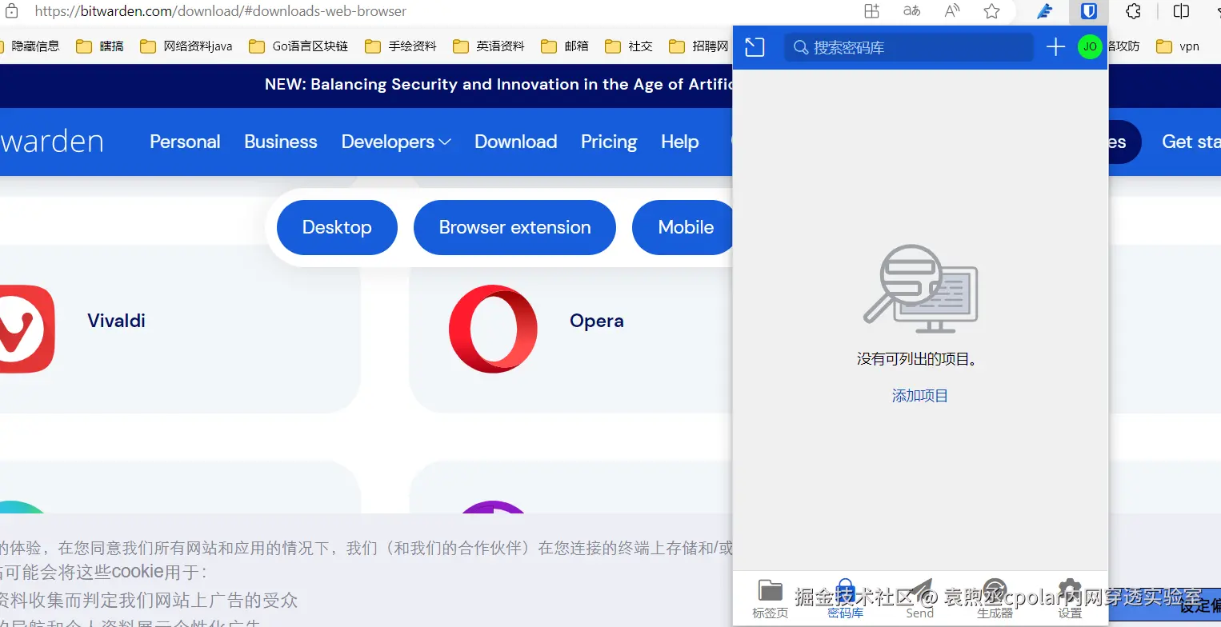The image size is (1221, 627).
Task: Pop out the Bitwarden popup window
Action: pos(755,47)
